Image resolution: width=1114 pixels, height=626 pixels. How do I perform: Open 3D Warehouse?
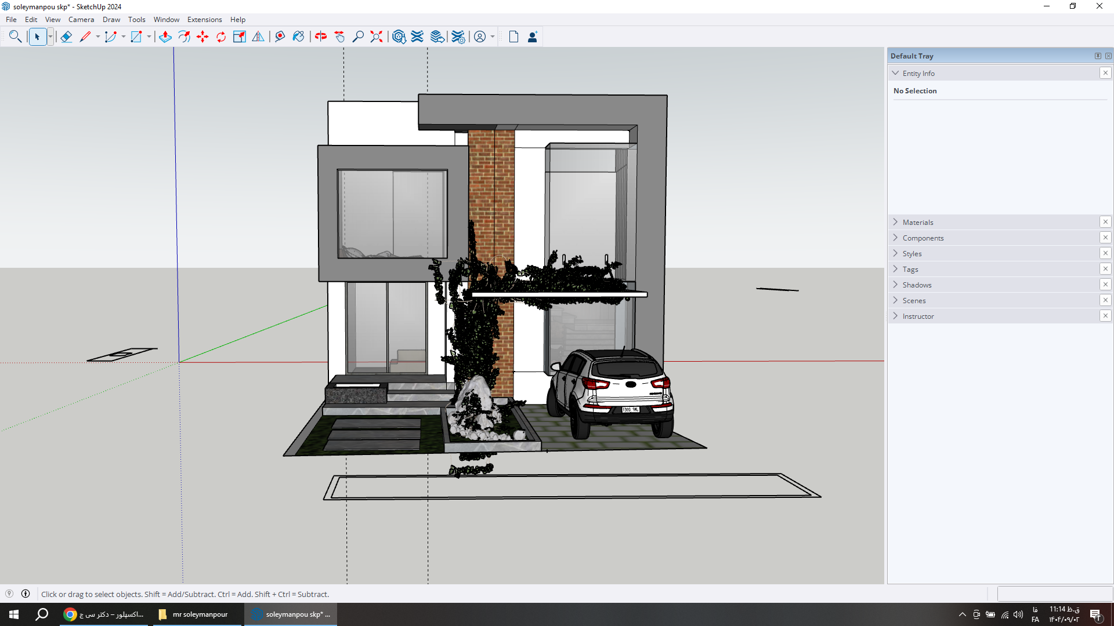tap(399, 37)
